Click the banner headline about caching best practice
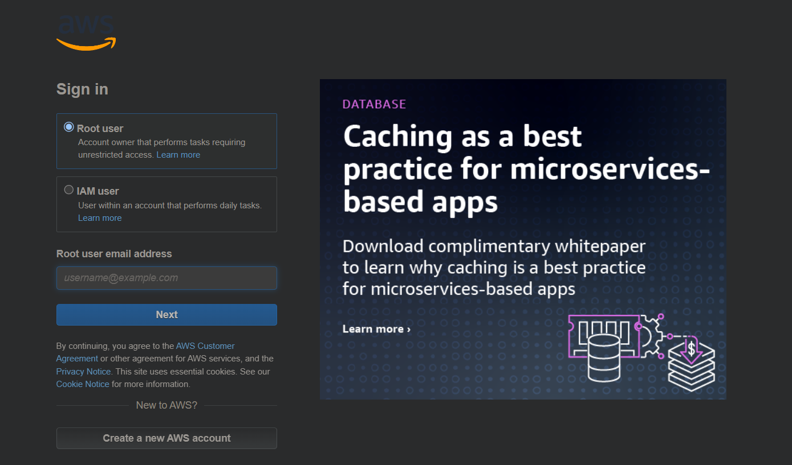 [x=526, y=169]
